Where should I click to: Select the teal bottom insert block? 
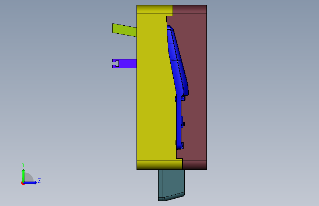[x=171, y=185]
